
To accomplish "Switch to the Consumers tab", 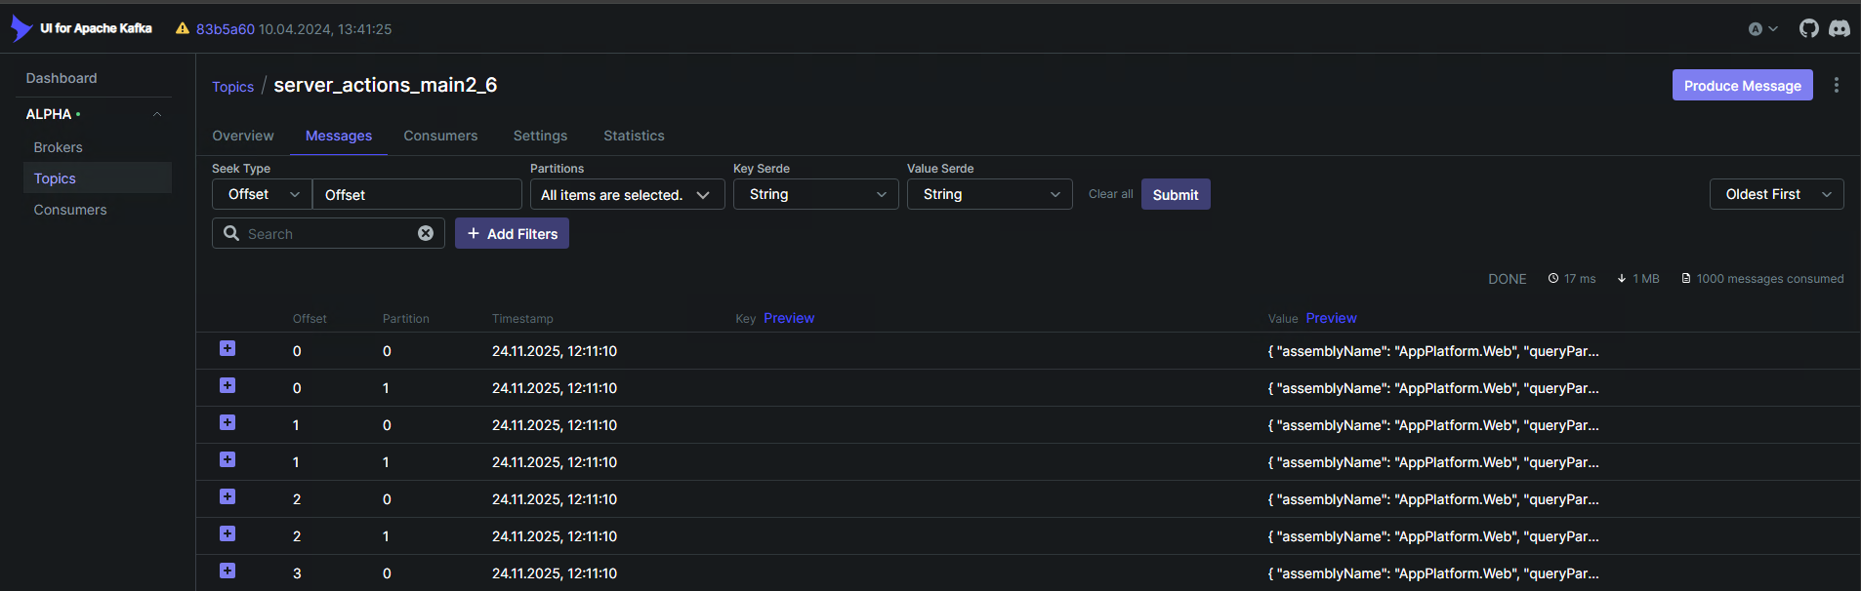I will coord(440,136).
